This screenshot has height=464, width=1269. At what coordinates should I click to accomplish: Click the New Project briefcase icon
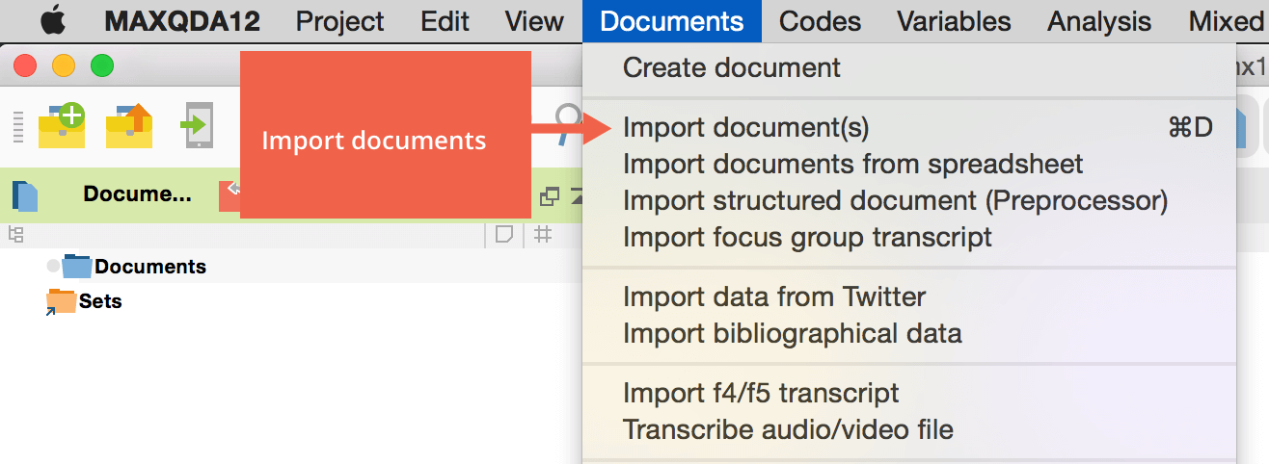62,126
